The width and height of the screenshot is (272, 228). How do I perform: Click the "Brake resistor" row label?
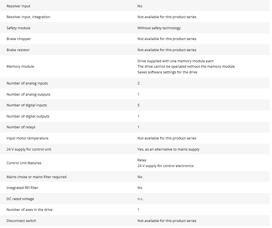(18, 50)
